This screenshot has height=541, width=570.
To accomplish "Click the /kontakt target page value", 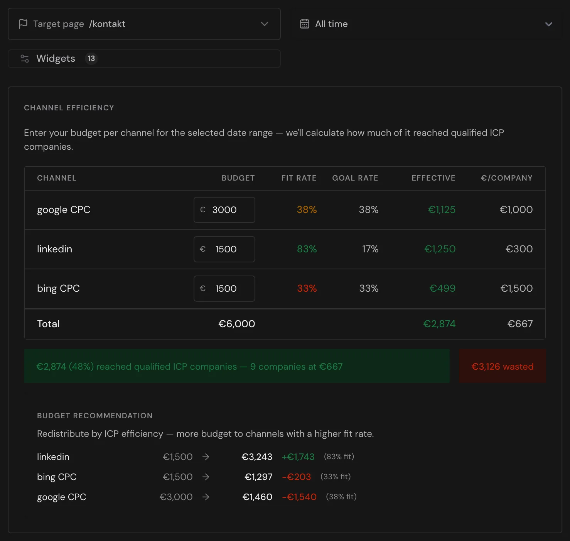I will [x=107, y=24].
